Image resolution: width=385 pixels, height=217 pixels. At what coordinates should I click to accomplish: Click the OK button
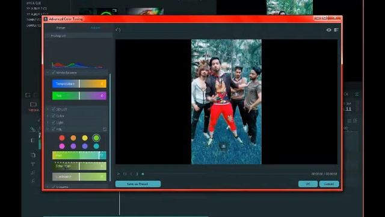coord(308,184)
